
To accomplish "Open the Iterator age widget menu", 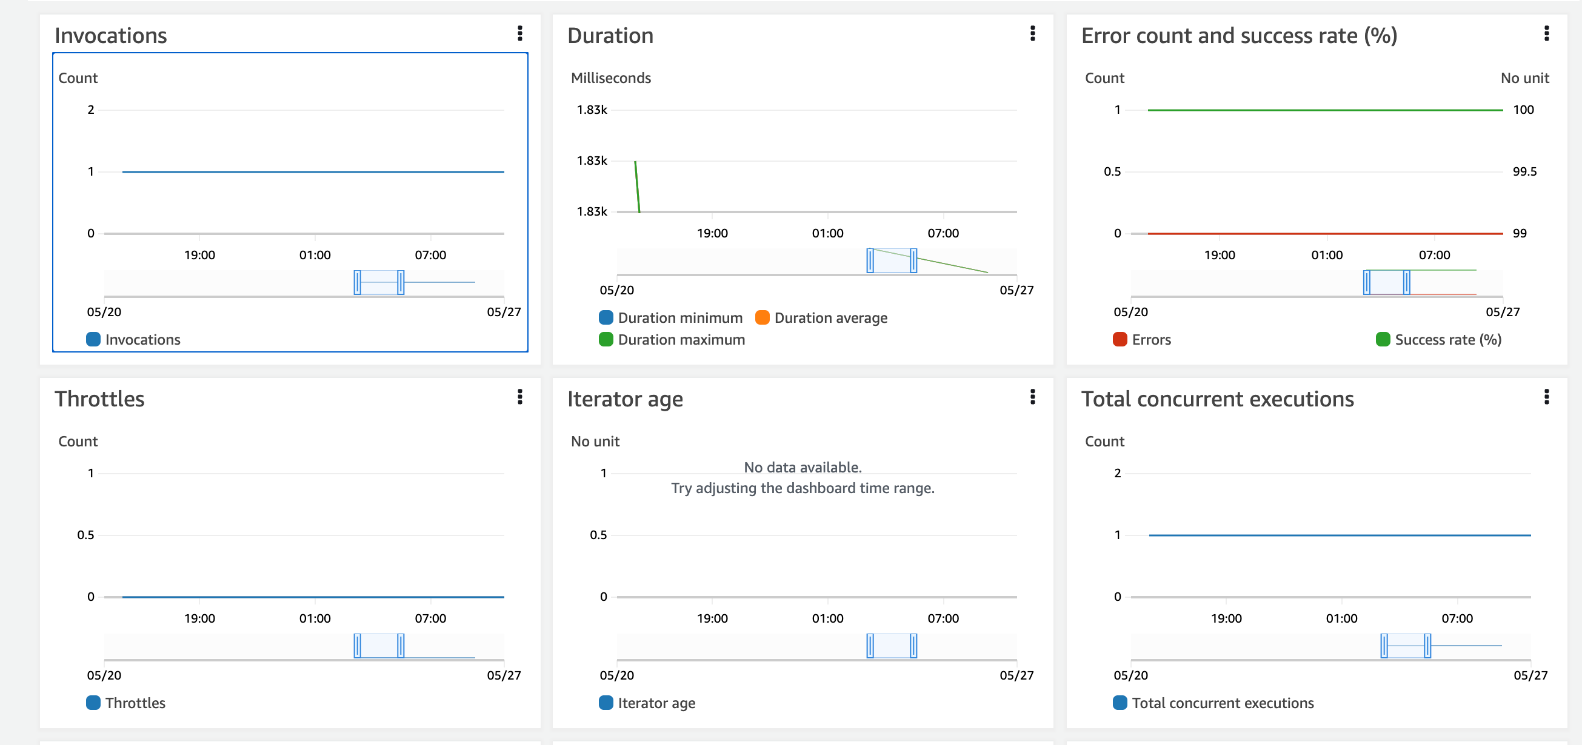I will 1032,397.
